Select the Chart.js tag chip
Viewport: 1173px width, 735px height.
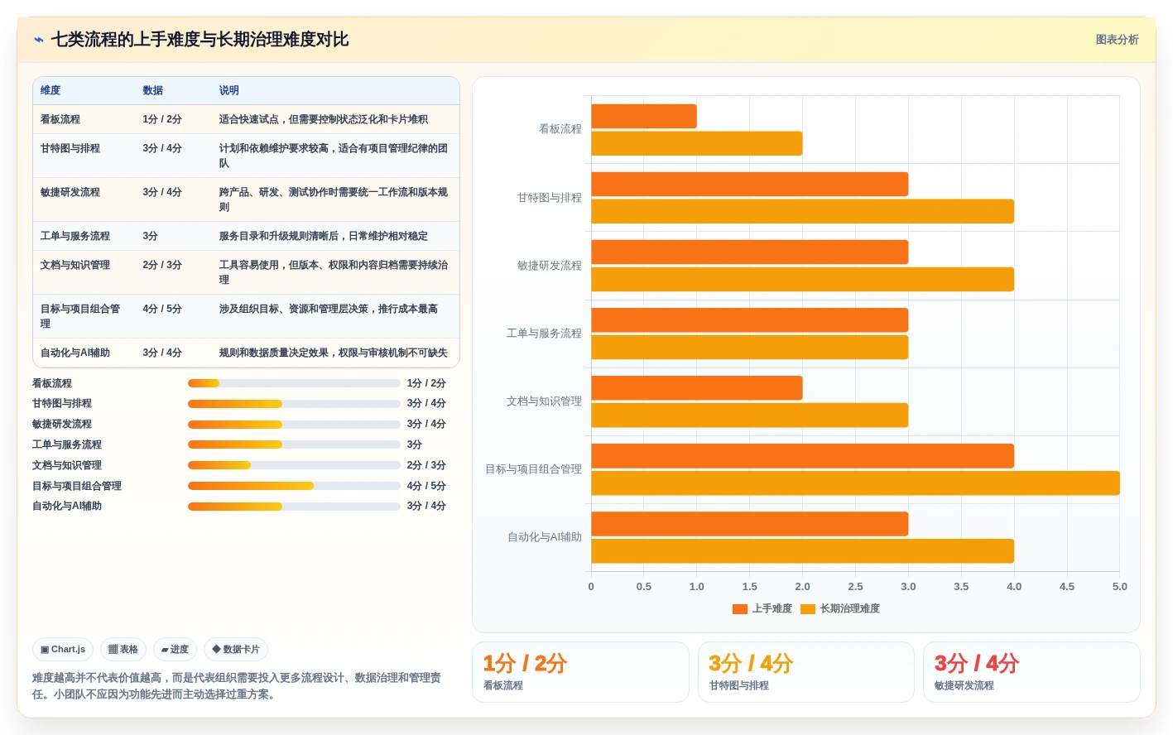(x=63, y=650)
